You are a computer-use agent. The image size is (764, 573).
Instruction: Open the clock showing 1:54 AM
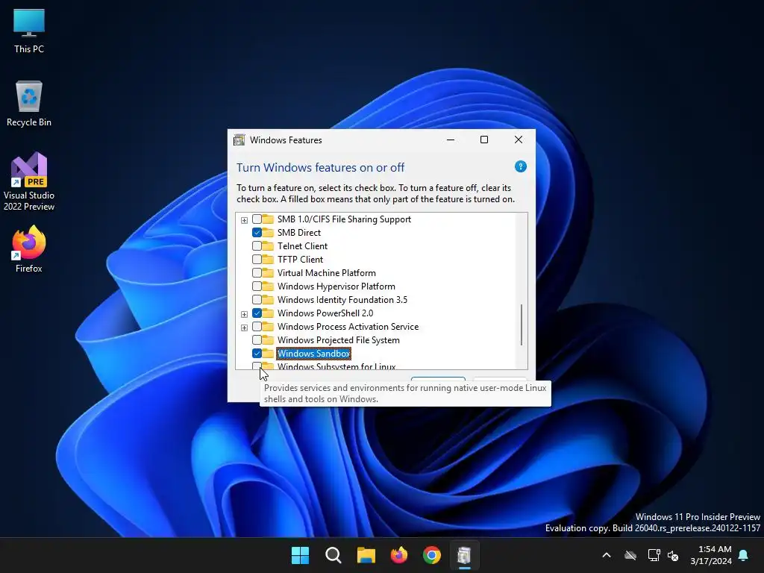[711, 555]
